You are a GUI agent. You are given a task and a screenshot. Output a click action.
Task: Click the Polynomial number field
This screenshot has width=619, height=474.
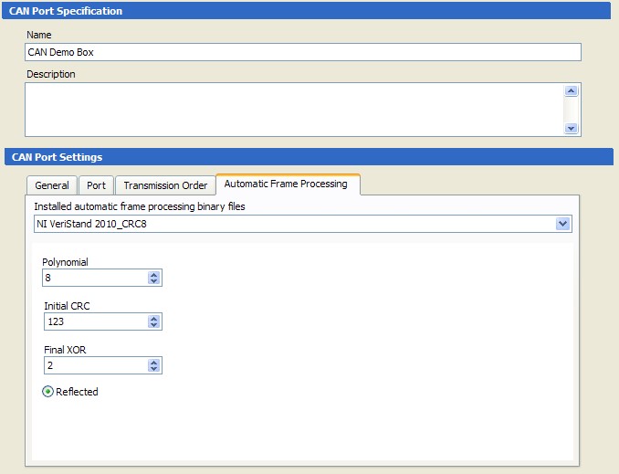pos(93,278)
